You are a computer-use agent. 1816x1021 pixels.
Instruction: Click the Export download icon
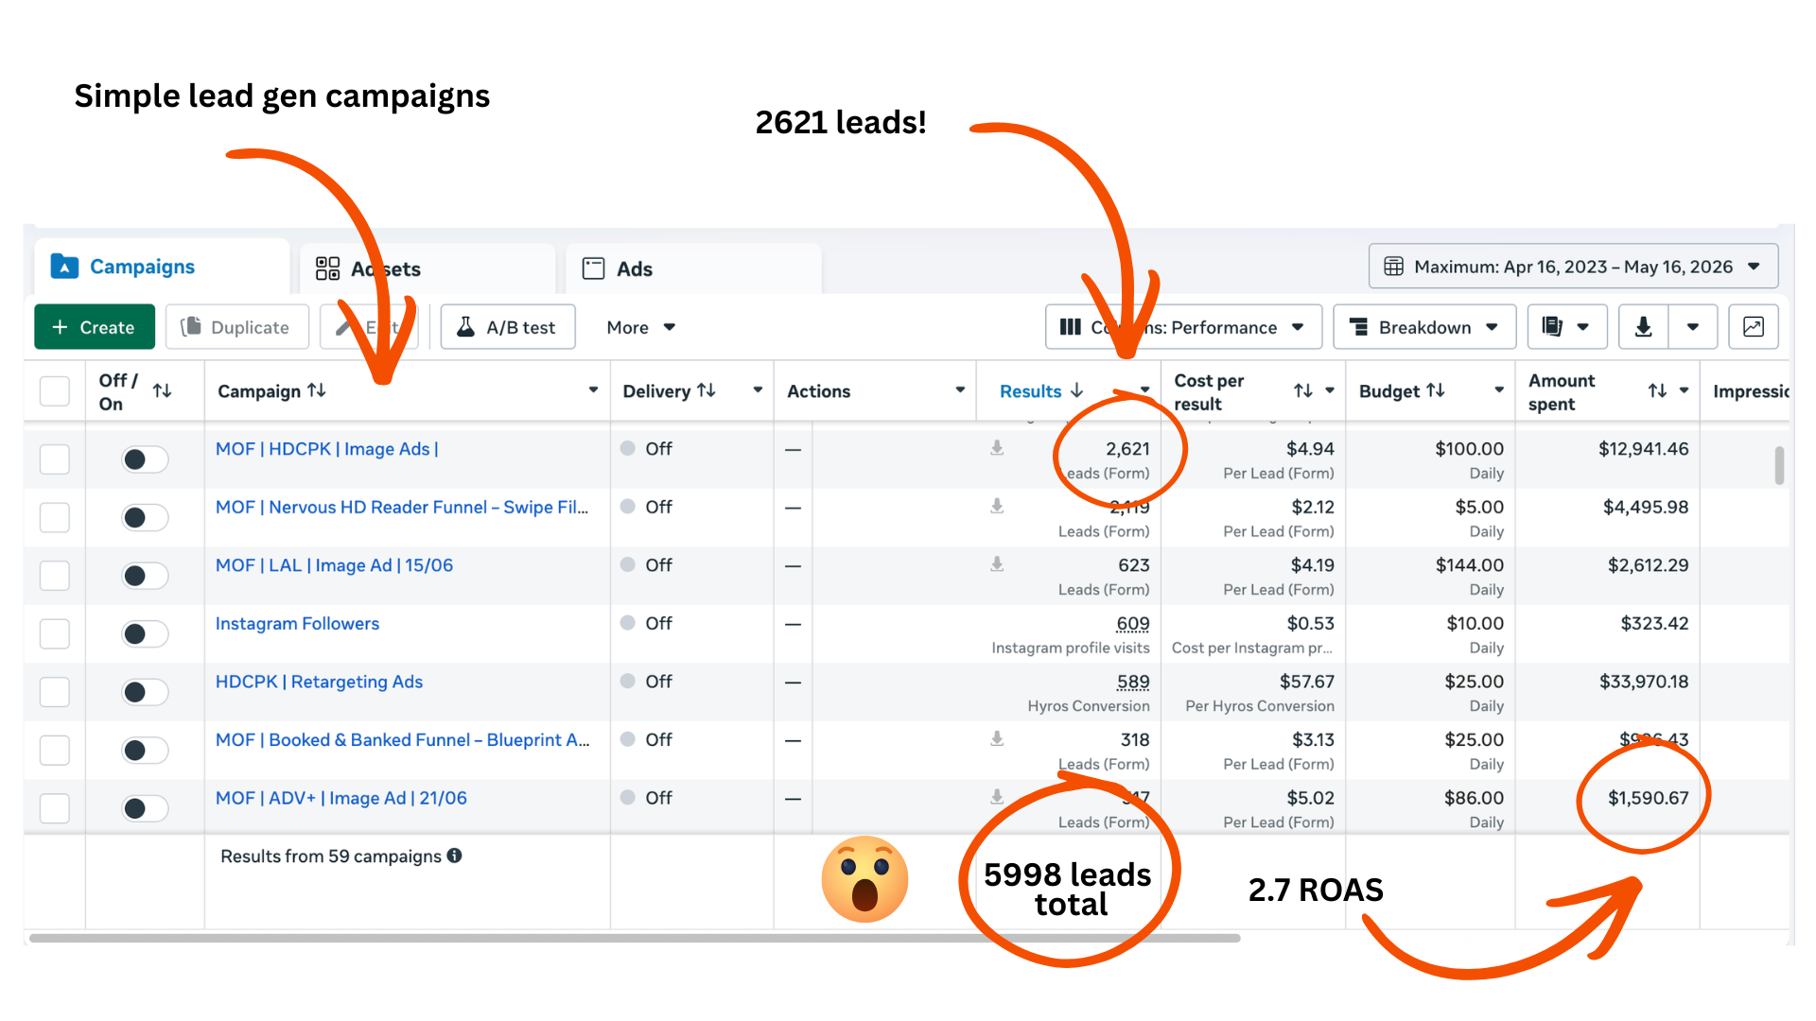(1643, 327)
